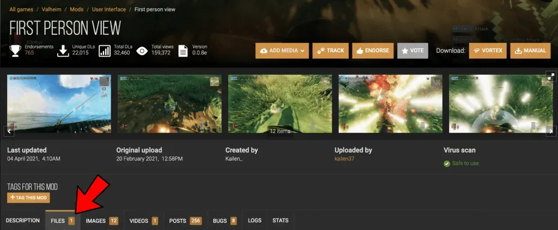The image size is (558, 230).
Task: Open kailen37 uploader profile link
Action: 344,159
